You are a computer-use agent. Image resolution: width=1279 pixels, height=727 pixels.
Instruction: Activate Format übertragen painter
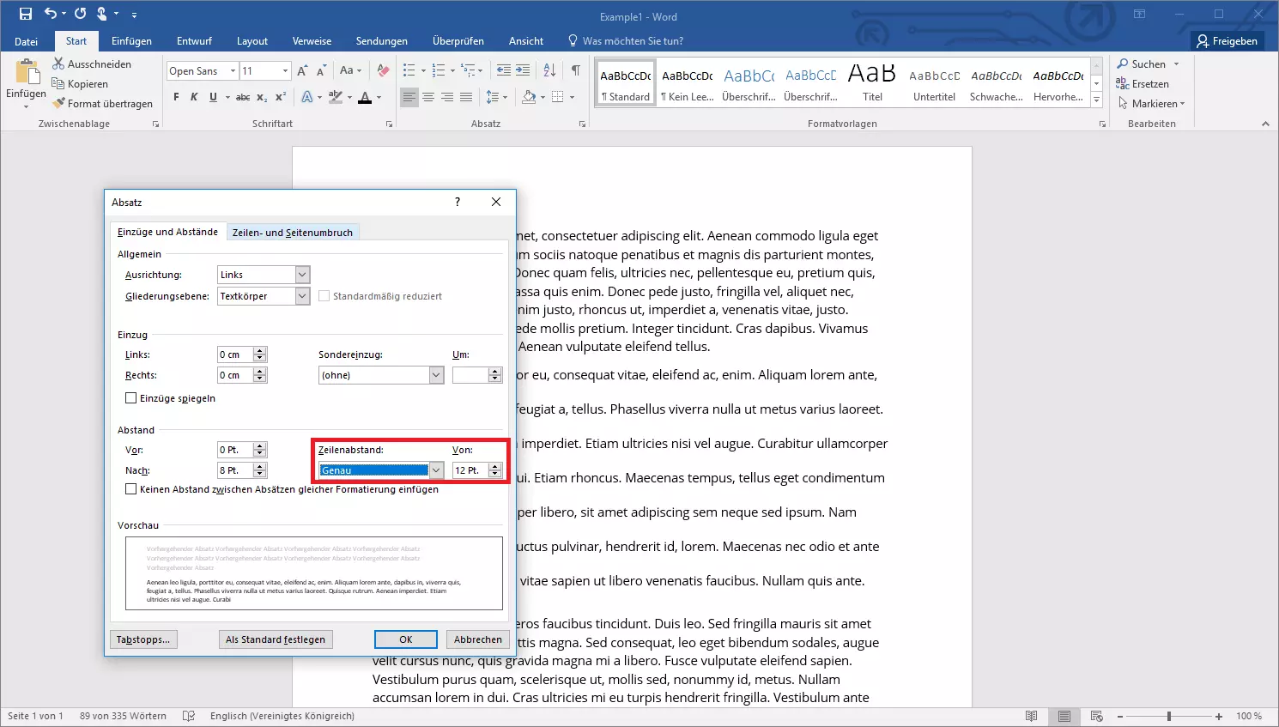coord(102,104)
